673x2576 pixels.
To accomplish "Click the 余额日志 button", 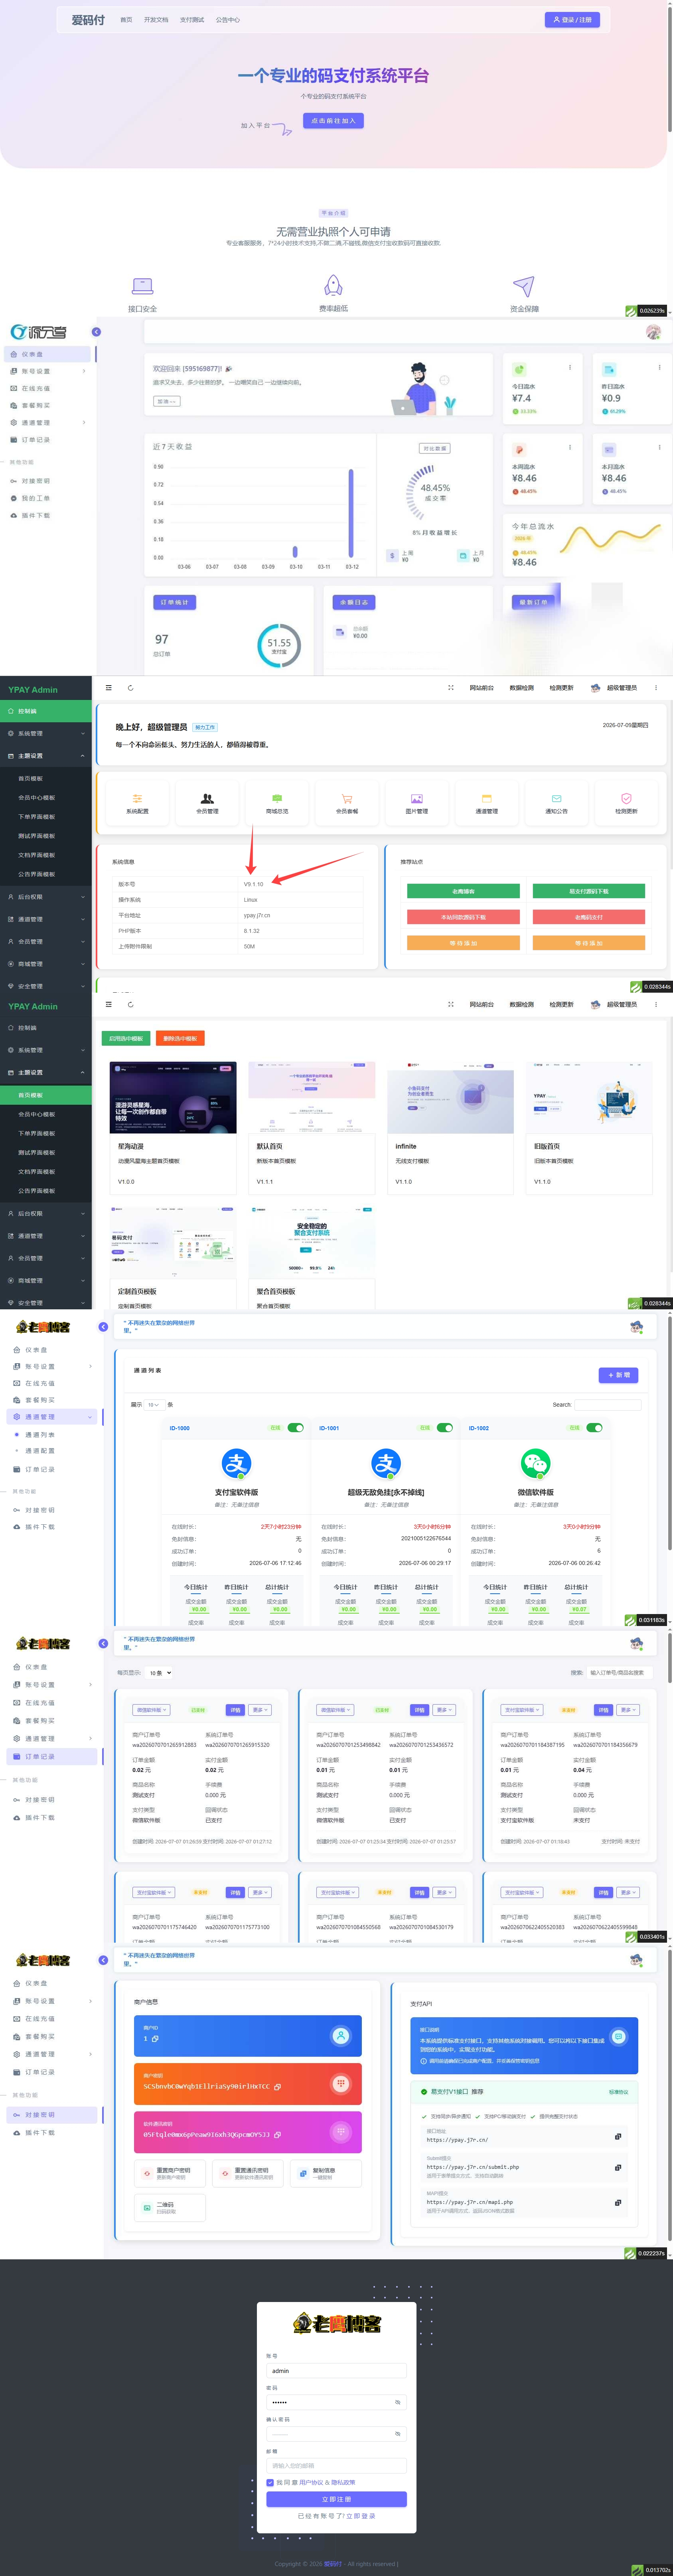I will (354, 602).
